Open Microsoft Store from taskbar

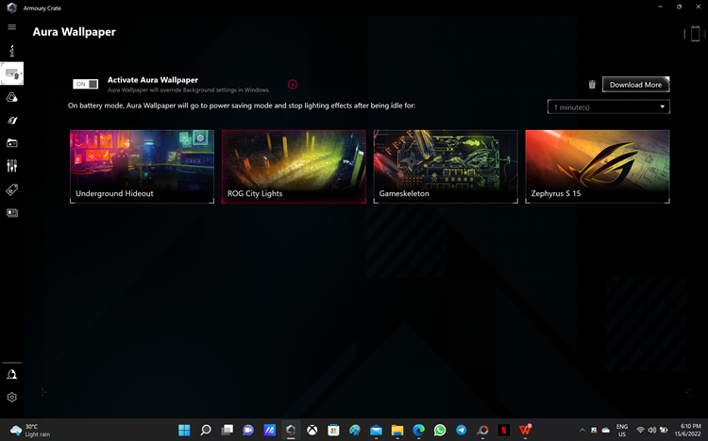[x=333, y=431]
